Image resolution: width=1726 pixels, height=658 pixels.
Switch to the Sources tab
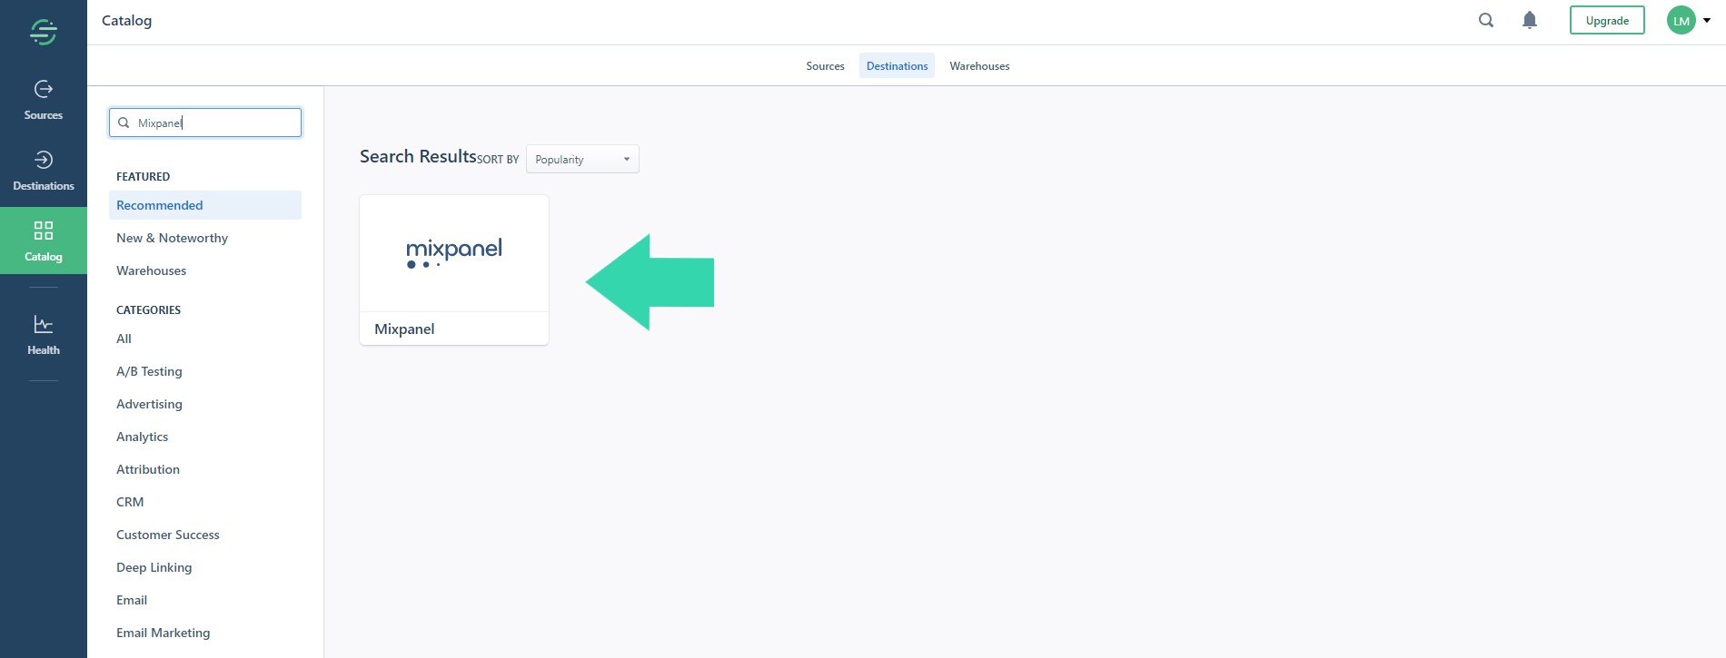tap(825, 65)
